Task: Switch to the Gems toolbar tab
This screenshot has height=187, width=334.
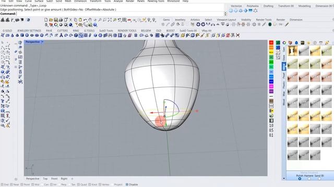Action: click(x=166, y=20)
